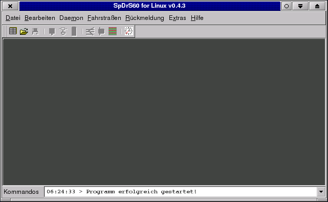Viewport: 328px width, 202px height.
Task: Click the gray box with bottom notch icon
Action: 52,32
